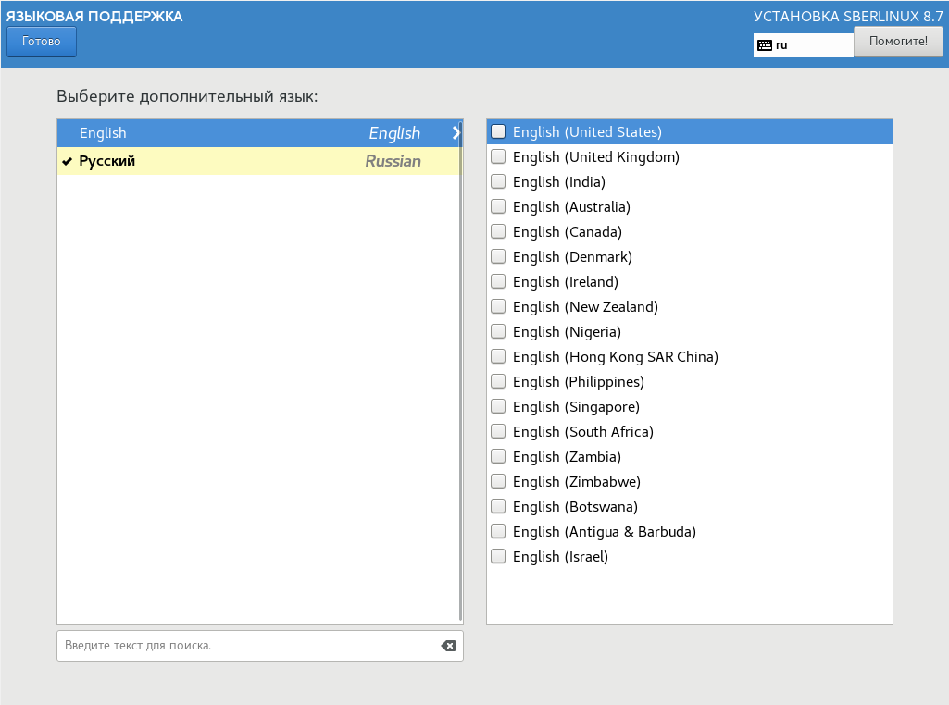The width and height of the screenshot is (949, 705).
Task: Enable English (United States) checkbox
Action: pos(498,132)
